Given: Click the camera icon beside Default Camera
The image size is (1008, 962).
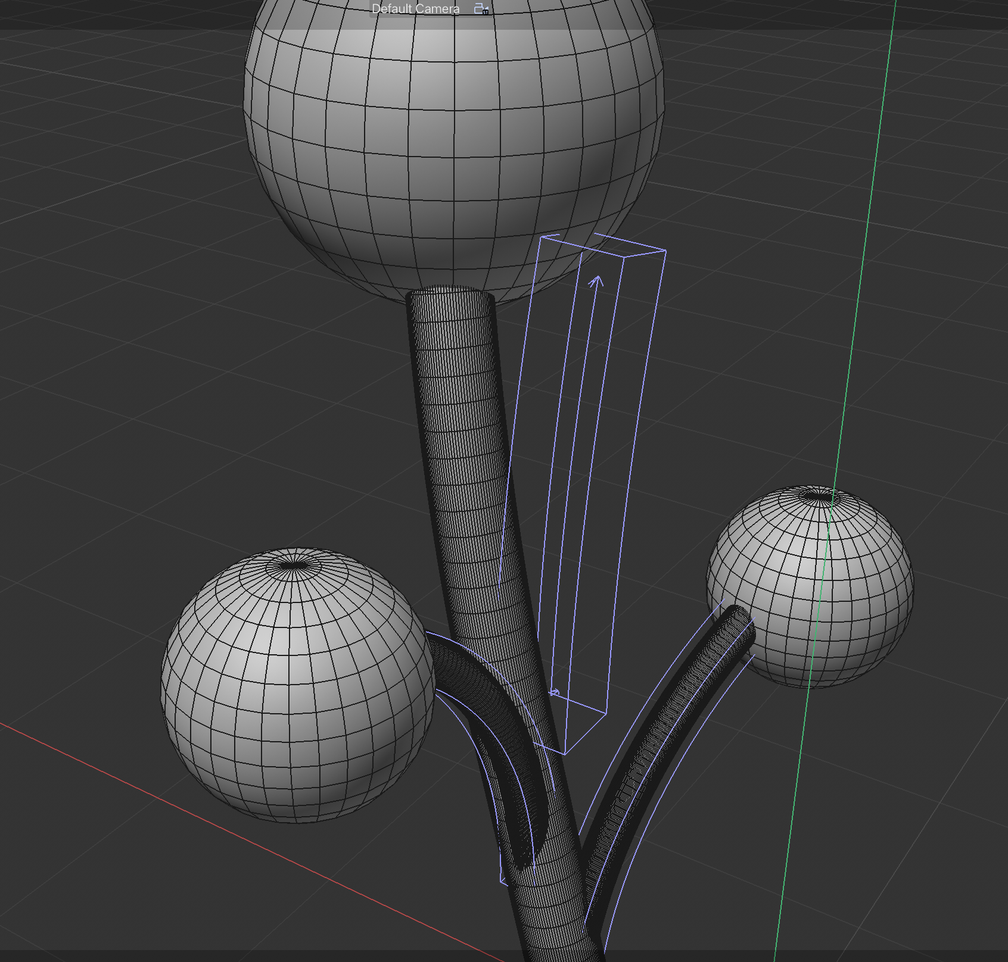Looking at the screenshot, I should click(x=481, y=9).
